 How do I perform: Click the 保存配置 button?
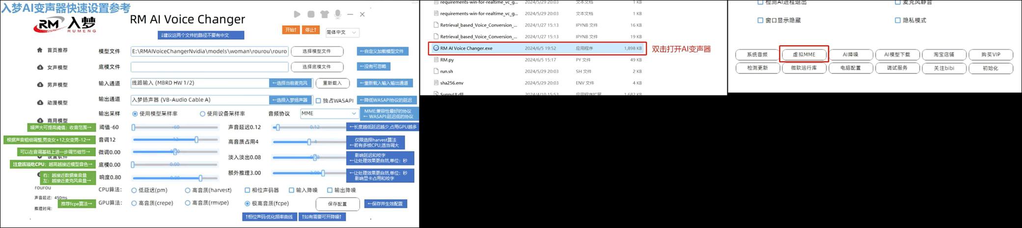coord(337,203)
